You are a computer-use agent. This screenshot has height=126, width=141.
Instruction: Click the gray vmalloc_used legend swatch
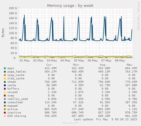point(5,99)
